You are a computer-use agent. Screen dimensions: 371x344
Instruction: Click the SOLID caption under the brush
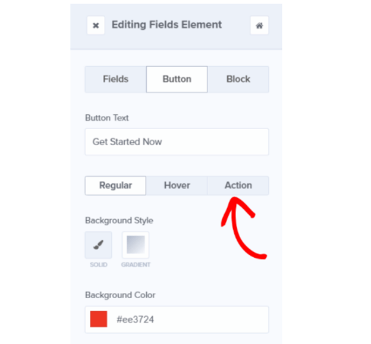[98, 265]
